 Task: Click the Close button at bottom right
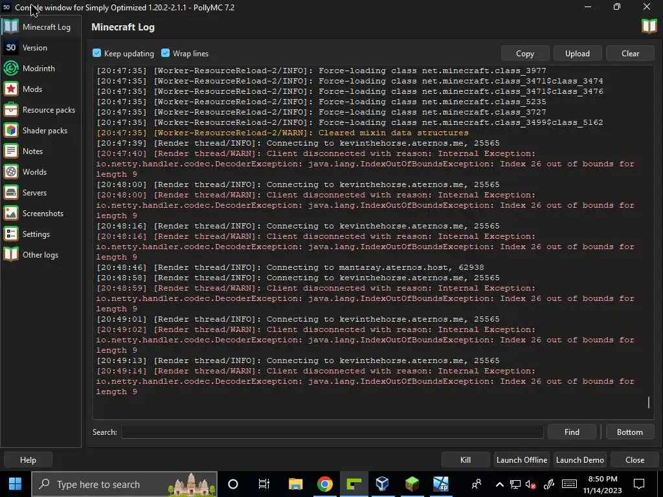coord(635,459)
